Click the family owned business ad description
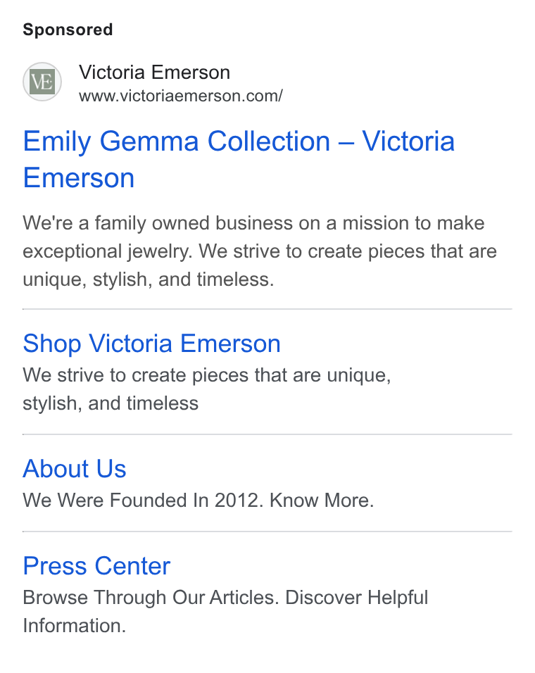Image resolution: width=535 pixels, height=673 pixels. [x=260, y=251]
